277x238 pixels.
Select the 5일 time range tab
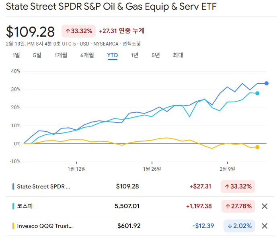tap(37, 55)
